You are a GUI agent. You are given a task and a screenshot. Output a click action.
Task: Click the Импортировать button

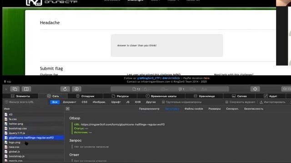(272, 102)
